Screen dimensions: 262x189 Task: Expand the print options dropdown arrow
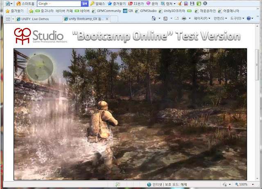(190, 18)
